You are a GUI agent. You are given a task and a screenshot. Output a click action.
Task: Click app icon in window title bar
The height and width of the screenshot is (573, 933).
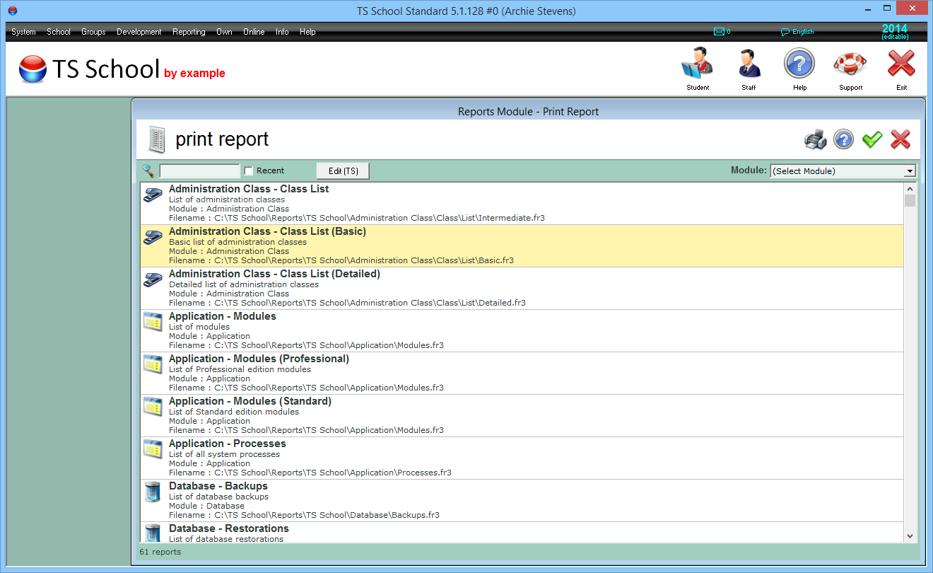[12, 11]
